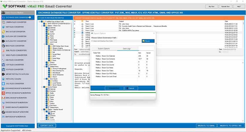Click the message body vertical scrollbar
This screenshot has height=132, width=246.
243,92
